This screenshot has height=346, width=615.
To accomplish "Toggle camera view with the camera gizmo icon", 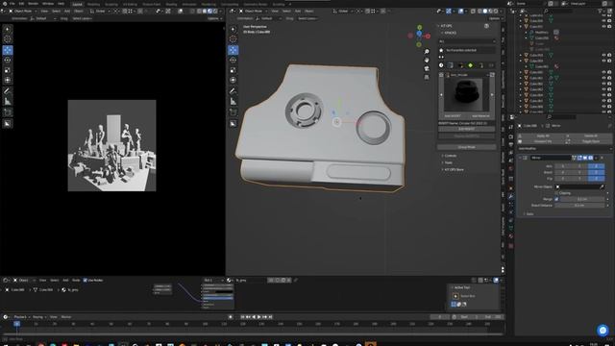I will point(427,68).
